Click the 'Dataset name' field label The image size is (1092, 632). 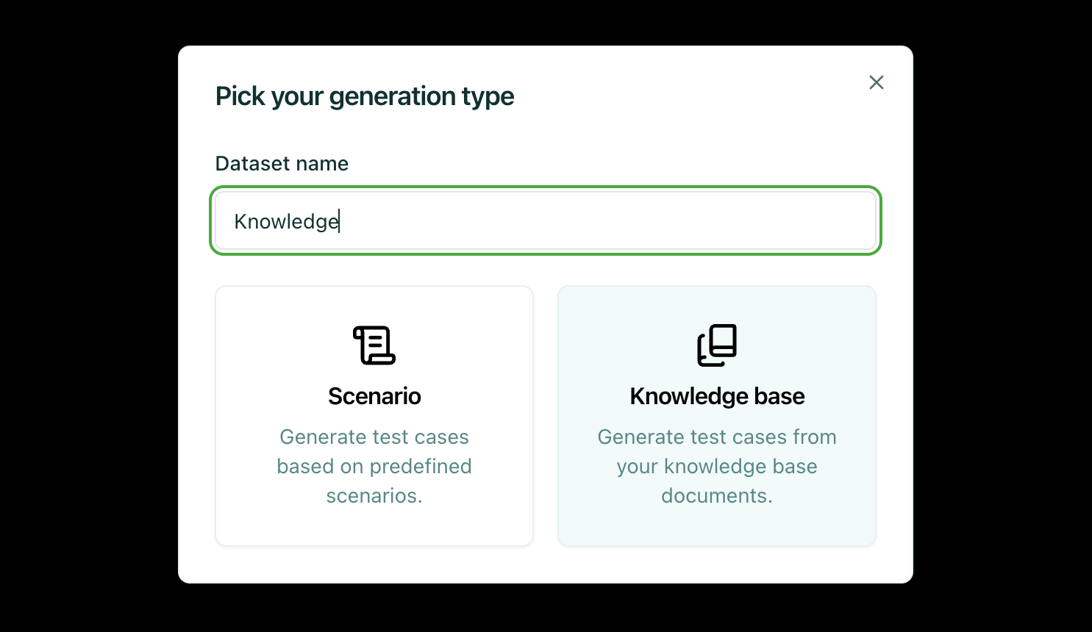point(282,163)
